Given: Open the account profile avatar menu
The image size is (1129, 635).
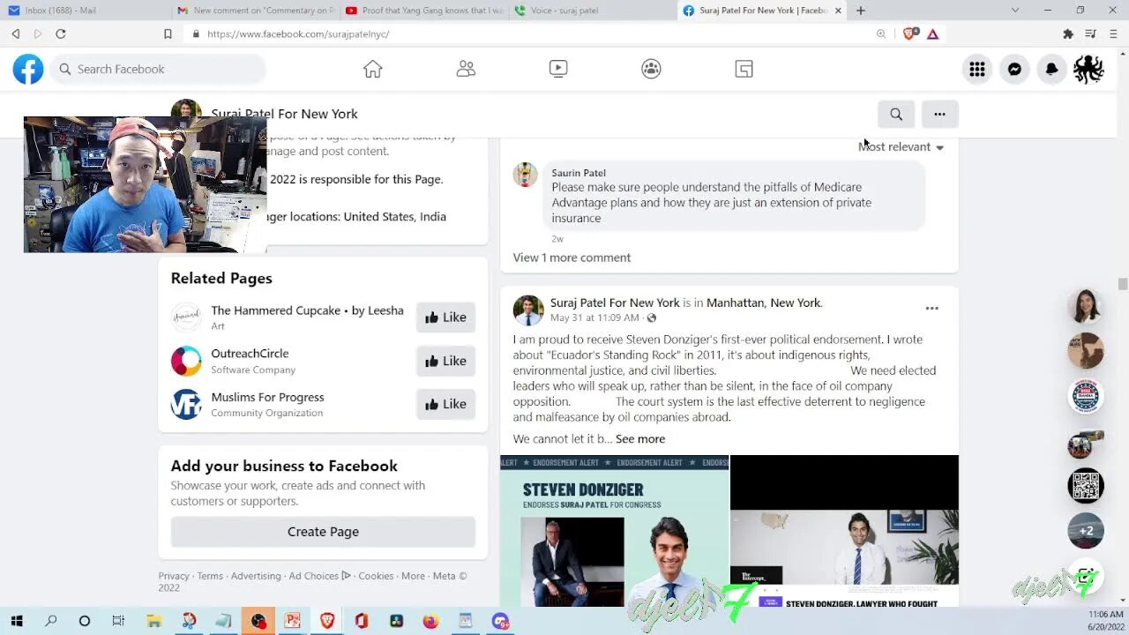Looking at the screenshot, I should [1088, 69].
